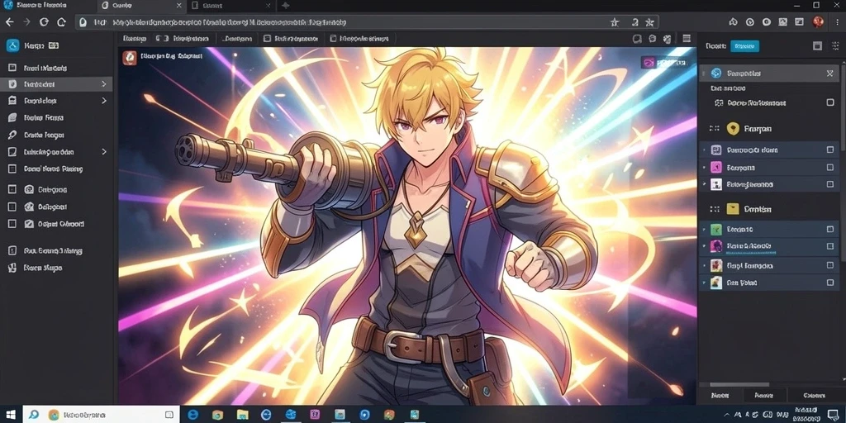This screenshot has height=423, width=846.
Task: Expand the triangle on the white-thumbnail layer row
Action: pyautogui.click(x=704, y=184)
